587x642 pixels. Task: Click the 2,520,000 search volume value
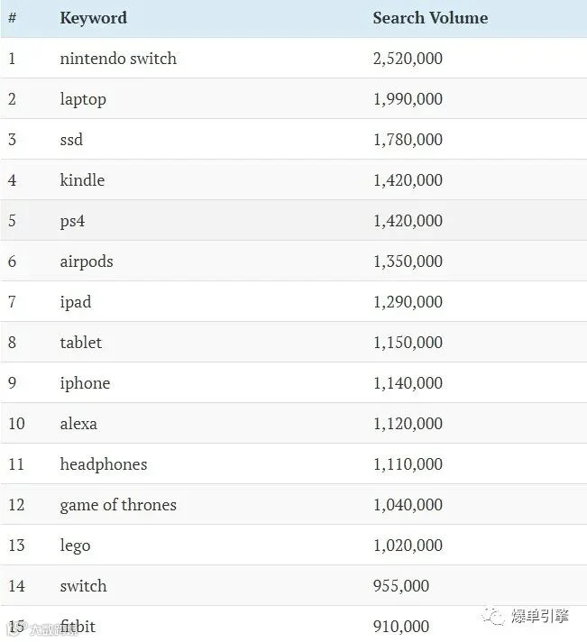408,59
